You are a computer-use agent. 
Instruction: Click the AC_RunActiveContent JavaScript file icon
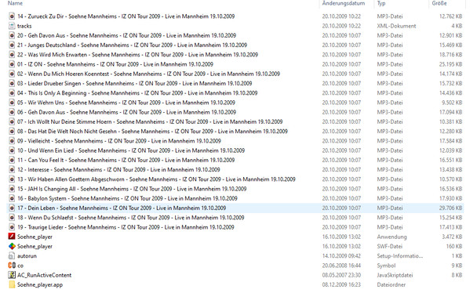(12, 275)
